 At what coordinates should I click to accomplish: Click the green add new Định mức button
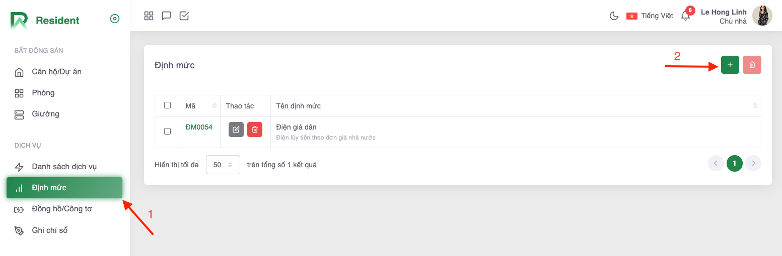click(730, 65)
